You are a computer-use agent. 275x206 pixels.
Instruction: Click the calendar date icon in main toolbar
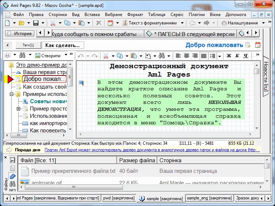(x=110, y=23)
